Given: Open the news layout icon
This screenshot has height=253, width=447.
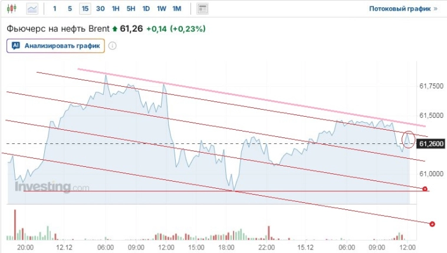Looking at the screenshot, I should (202, 9).
